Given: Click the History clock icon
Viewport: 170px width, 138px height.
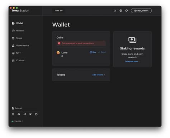Looking at the screenshot, I should [13, 31].
